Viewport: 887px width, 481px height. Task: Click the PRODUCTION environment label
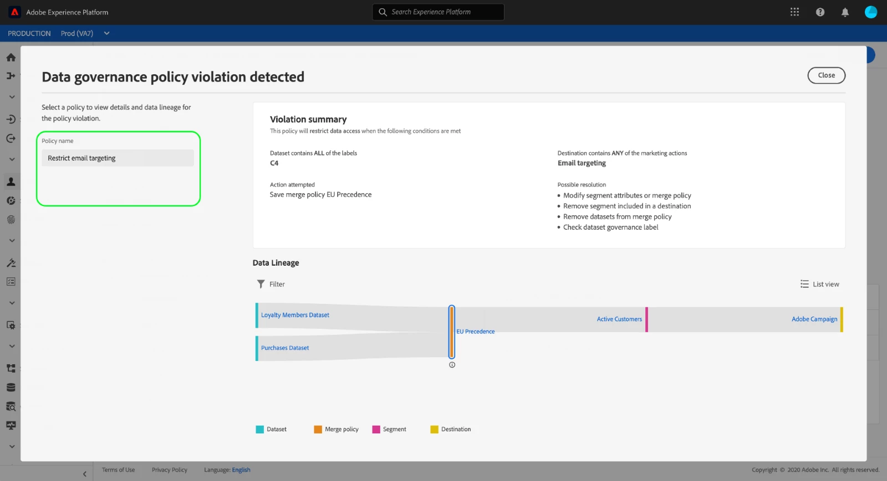point(29,33)
